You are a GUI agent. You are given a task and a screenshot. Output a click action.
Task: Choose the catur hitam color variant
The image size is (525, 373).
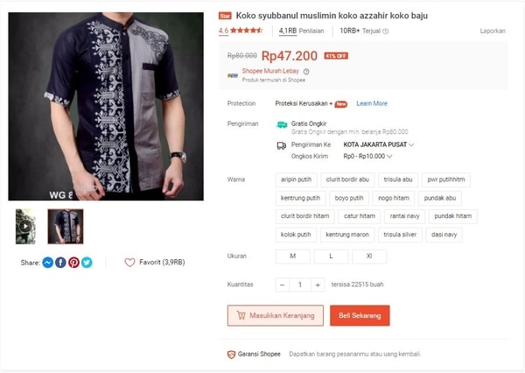click(360, 216)
